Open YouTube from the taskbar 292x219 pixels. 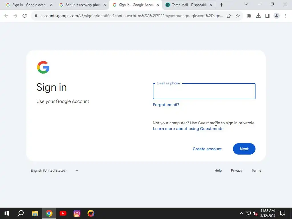pos(63,213)
